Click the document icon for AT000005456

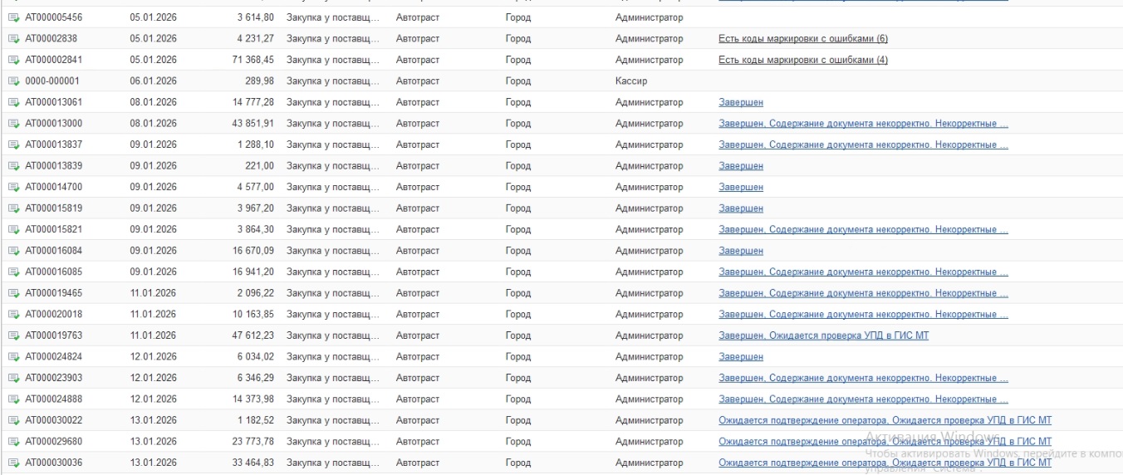(x=13, y=17)
